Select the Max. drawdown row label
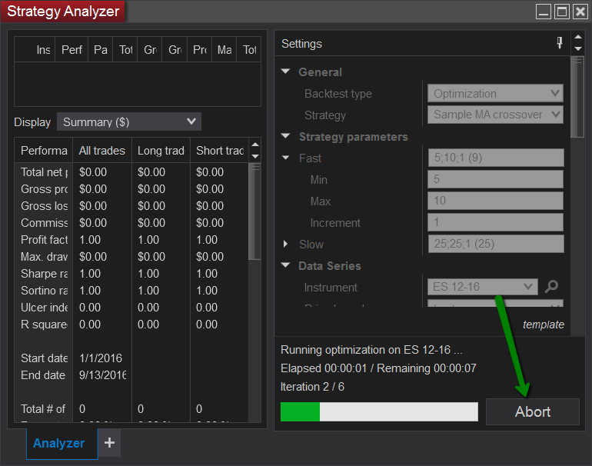Screen dimensions: 592x466 44,257
